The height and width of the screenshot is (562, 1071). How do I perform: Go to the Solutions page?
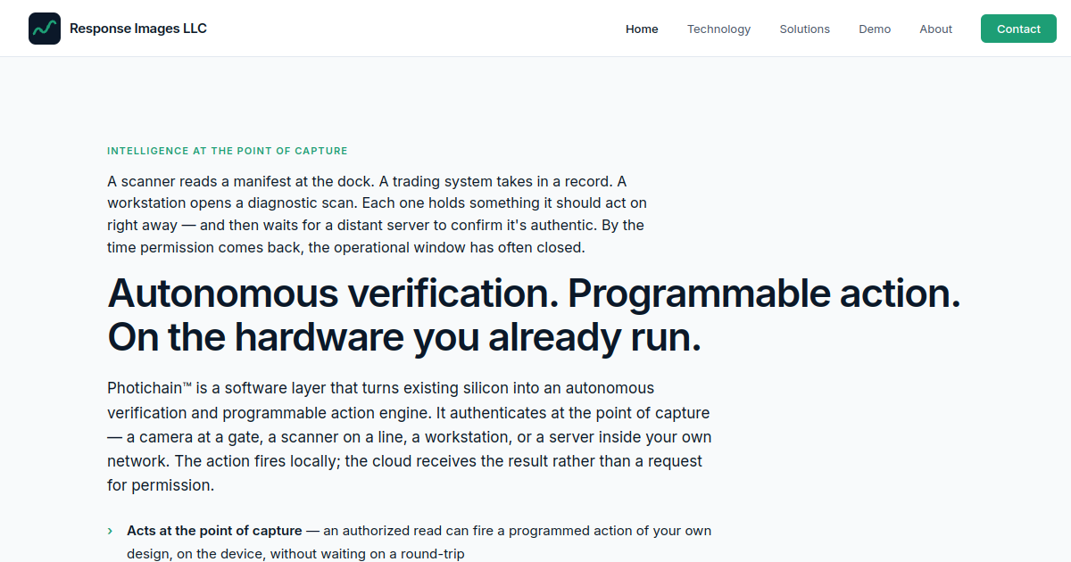804,29
